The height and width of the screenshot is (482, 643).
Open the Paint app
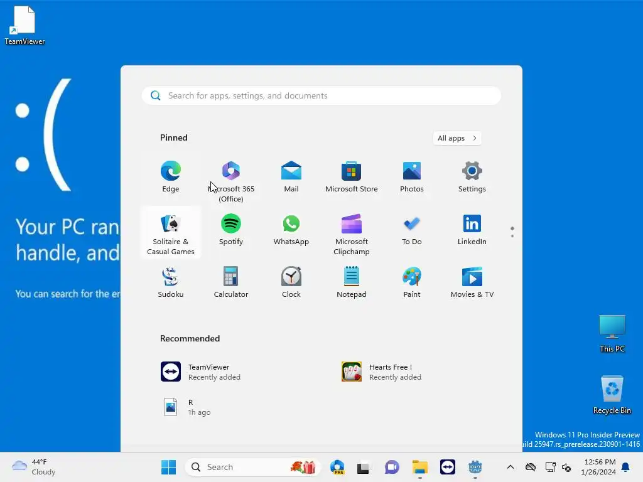coord(412,282)
